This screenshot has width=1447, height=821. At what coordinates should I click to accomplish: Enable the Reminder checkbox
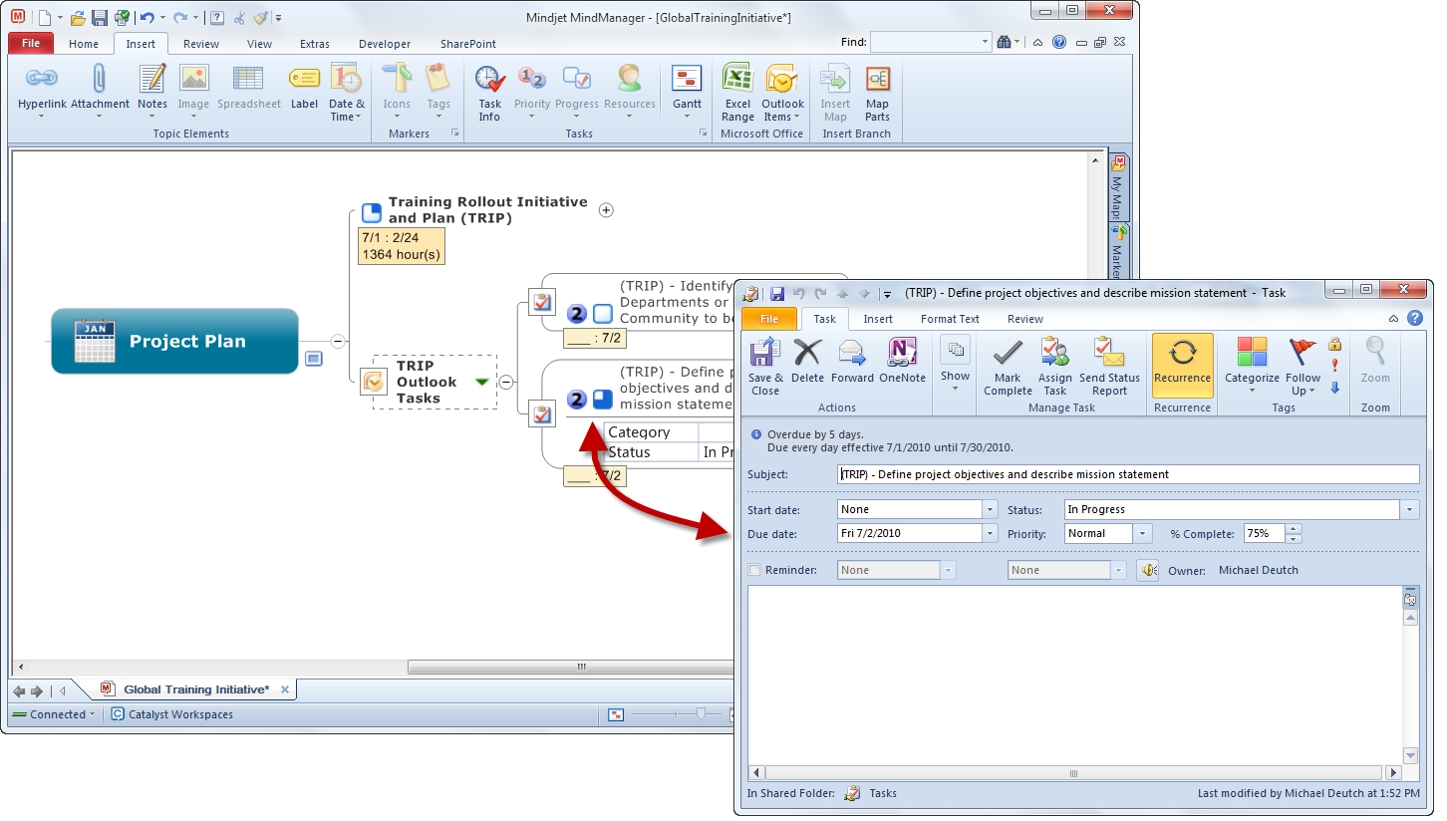click(754, 569)
